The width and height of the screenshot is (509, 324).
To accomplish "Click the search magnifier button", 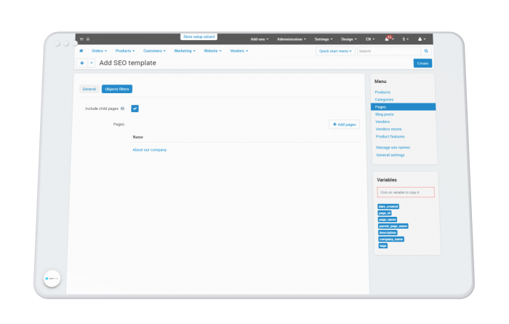I will coord(426,51).
